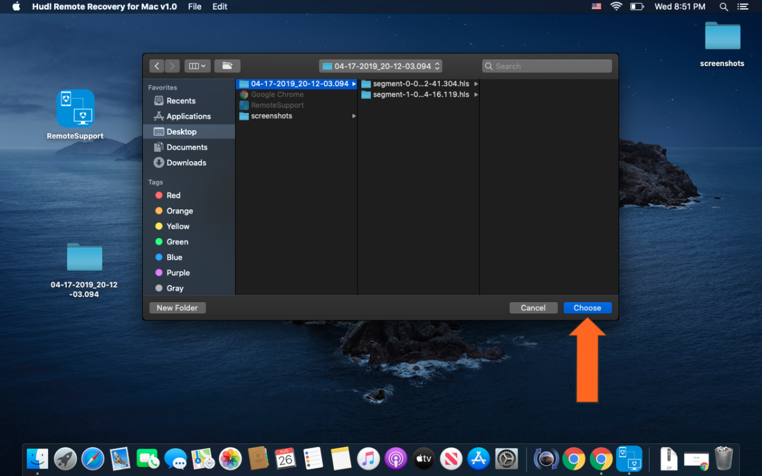
Task: Launch Safari from the Dock
Action: (x=93, y=458)
